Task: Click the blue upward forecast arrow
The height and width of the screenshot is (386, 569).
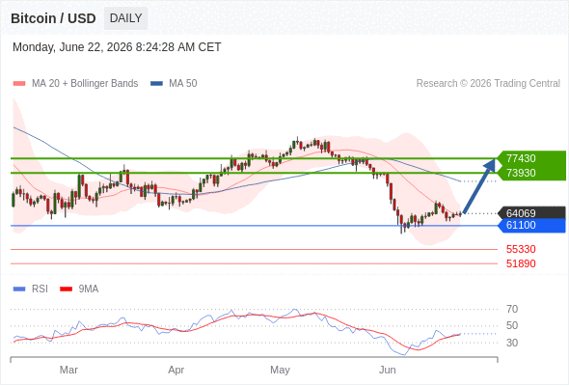Action: click(479, 185)
